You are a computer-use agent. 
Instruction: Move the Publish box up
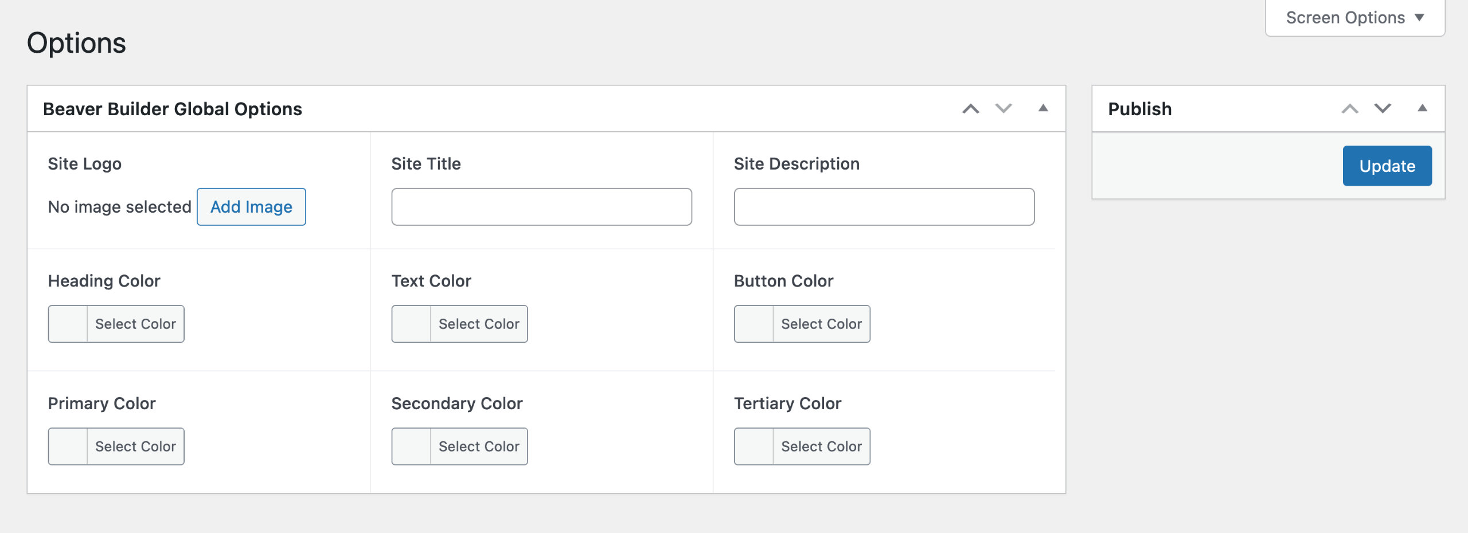1351,108
